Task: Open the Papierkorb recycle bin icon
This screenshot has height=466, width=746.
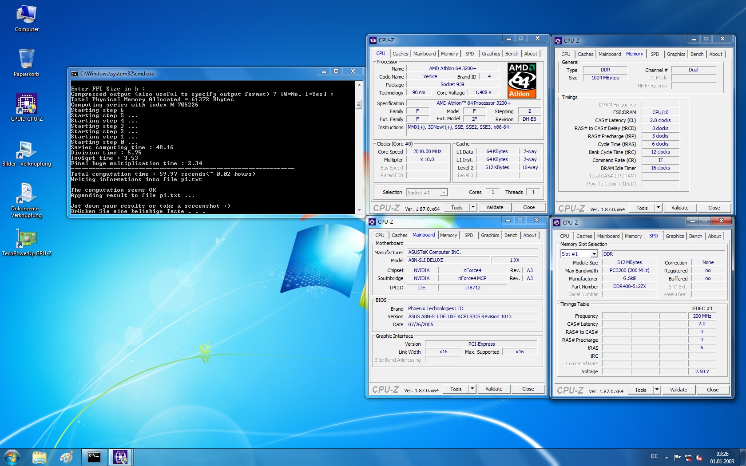Action: pyautogui.click(x=27, y=63)
